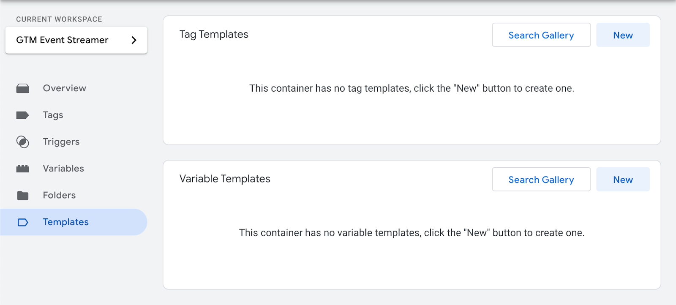Screen dimensions: 676x305
Task: Search Gallery for tag templates
Action: pos(541,35)
